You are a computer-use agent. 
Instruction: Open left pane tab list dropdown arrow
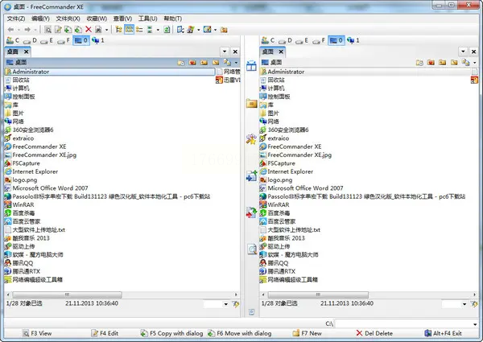(x=225, y=52)
